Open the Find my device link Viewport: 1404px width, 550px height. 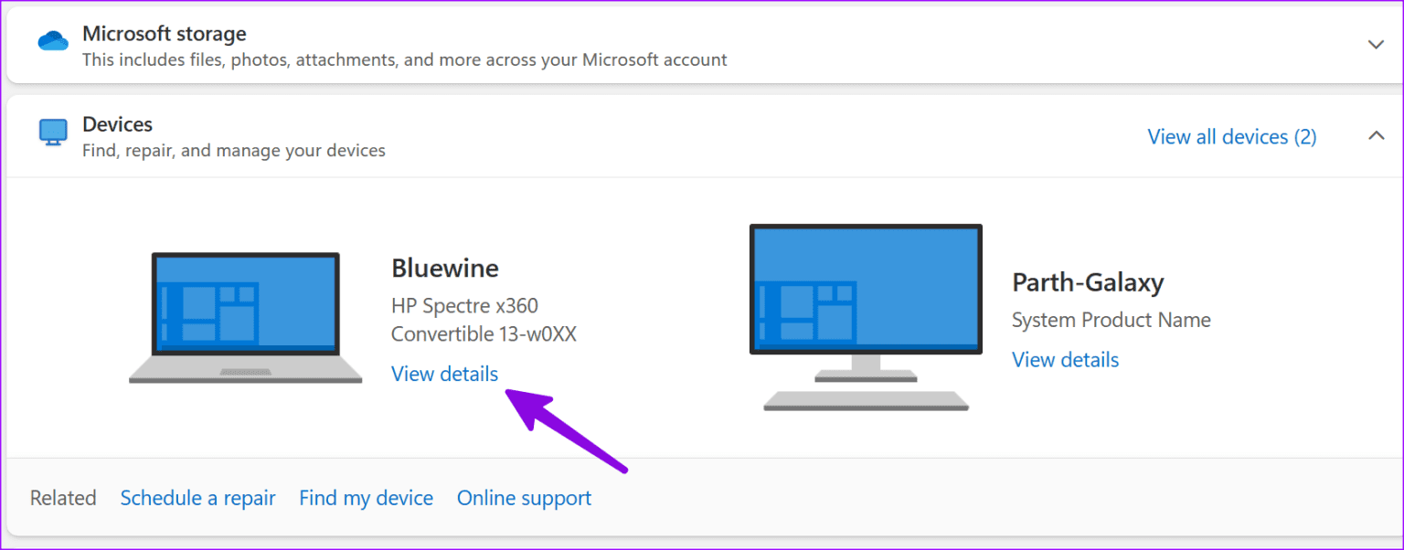click(x=366, y=498)
